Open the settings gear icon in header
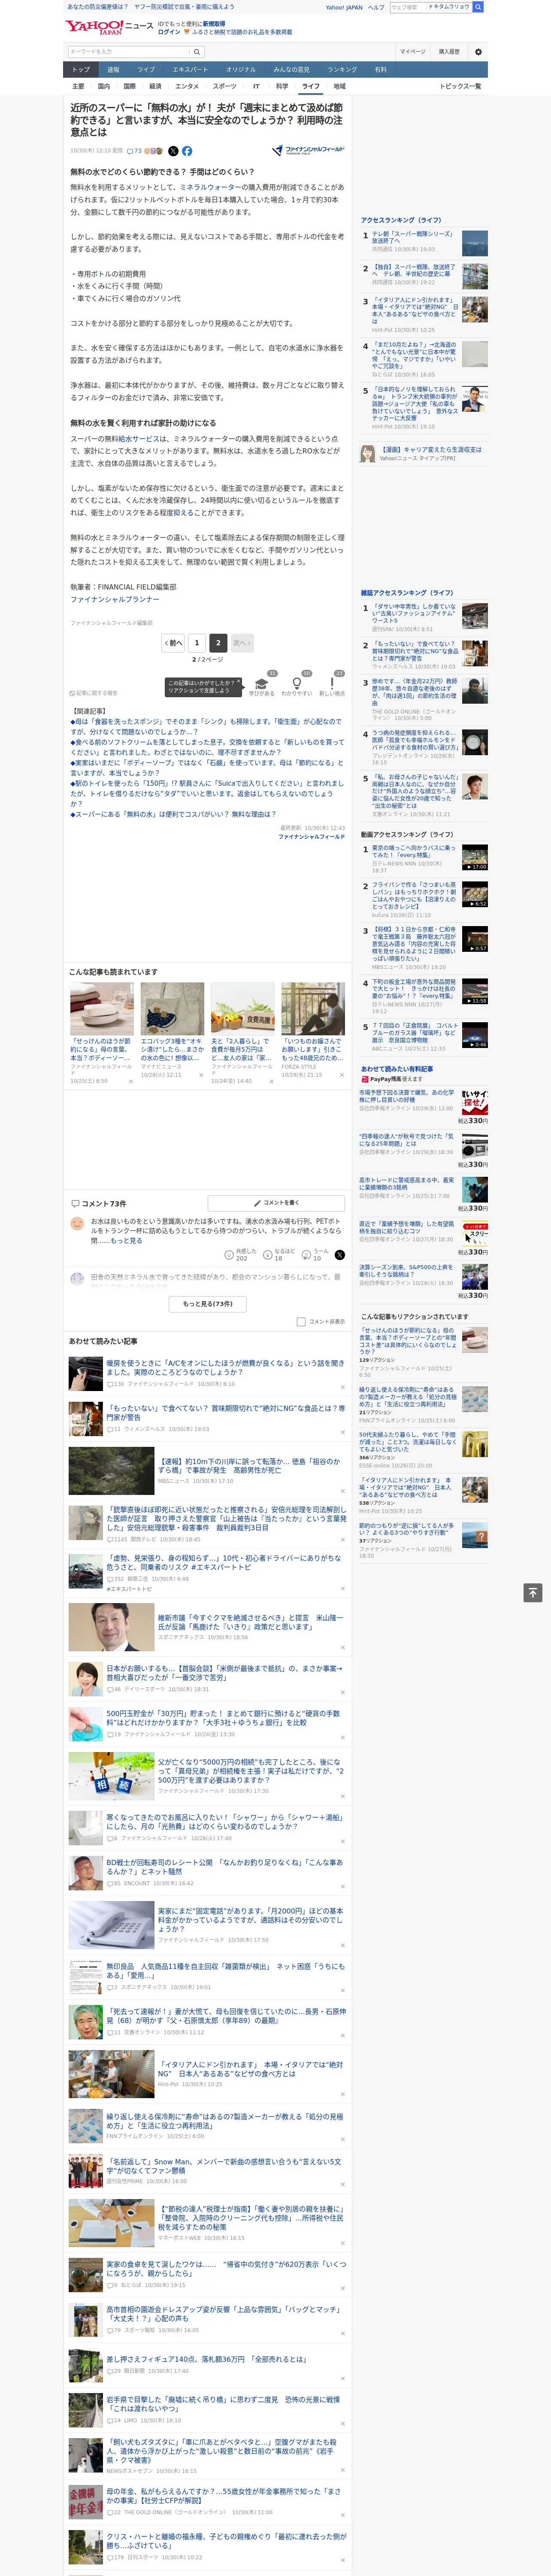This screenshot has height=2576, width=551. coord(478,51)
